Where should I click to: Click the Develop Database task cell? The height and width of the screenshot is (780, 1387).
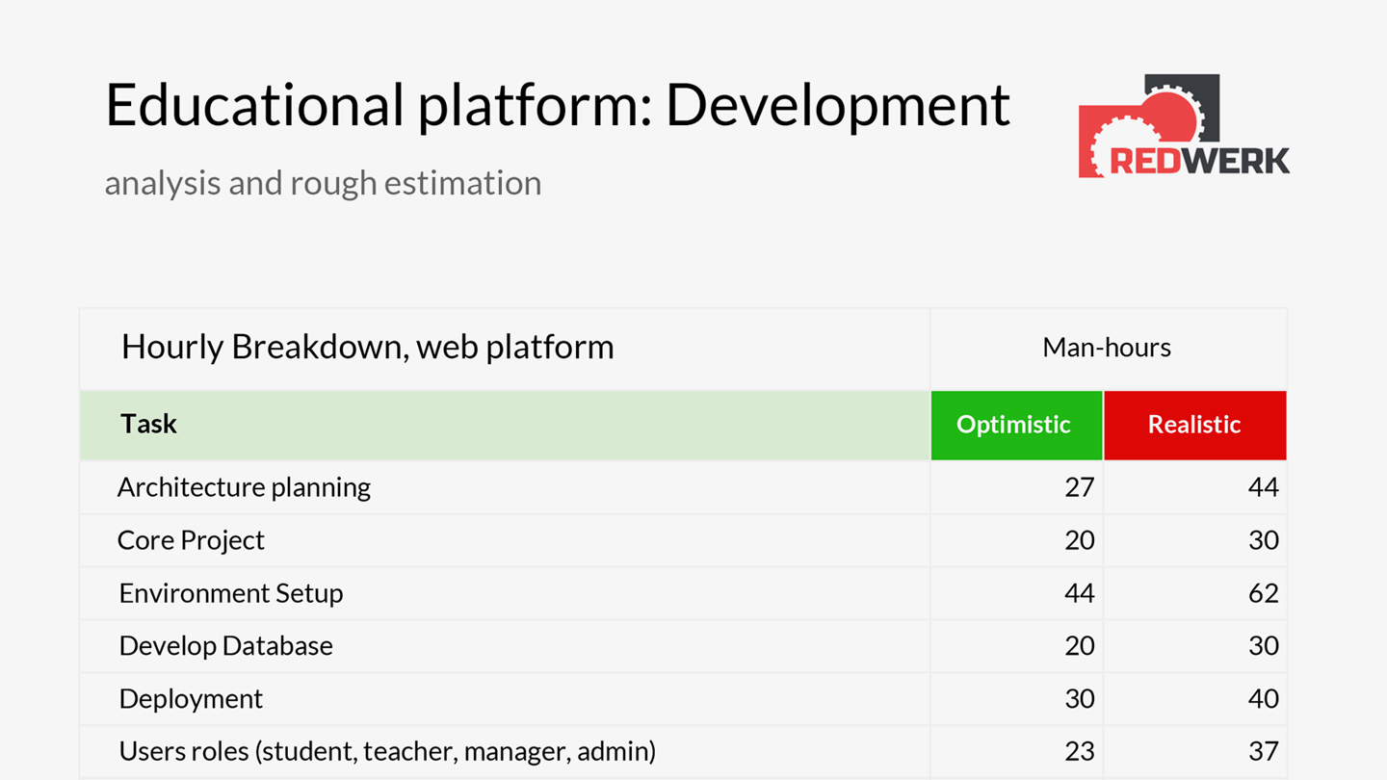tap(505, 646)
